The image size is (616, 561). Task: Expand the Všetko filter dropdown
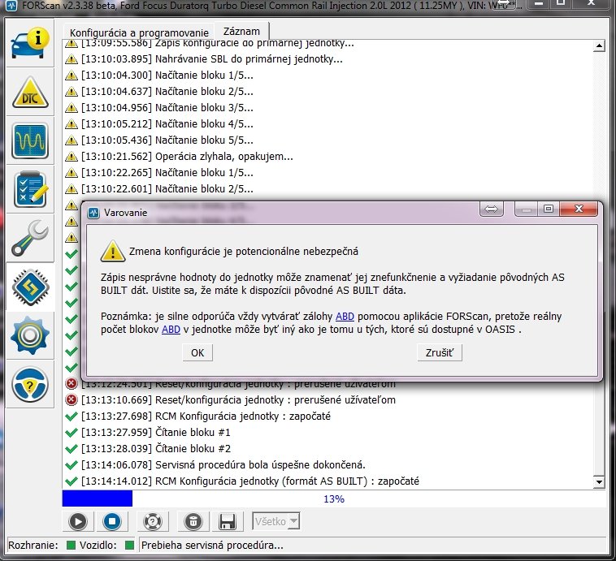[x=275, y=521]
